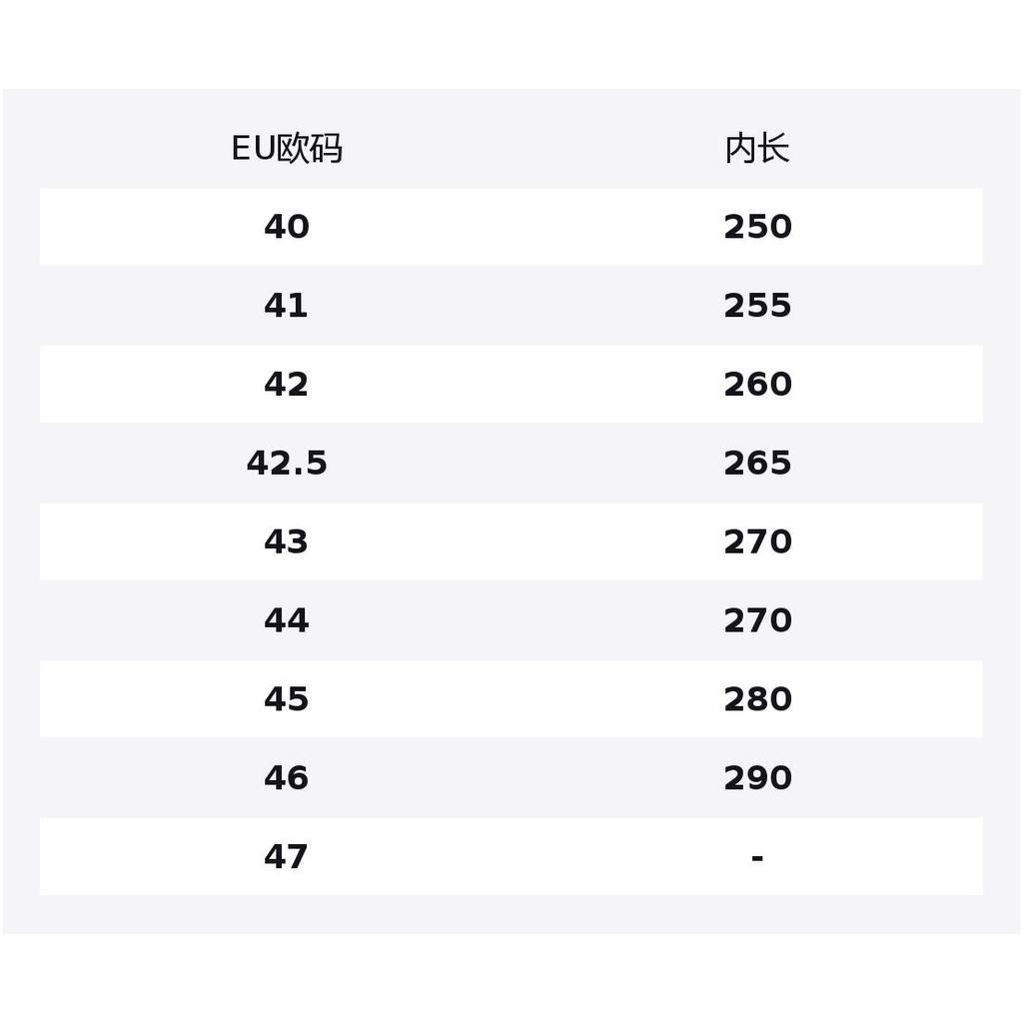Click the 265 inner length value

click(757, 464)
